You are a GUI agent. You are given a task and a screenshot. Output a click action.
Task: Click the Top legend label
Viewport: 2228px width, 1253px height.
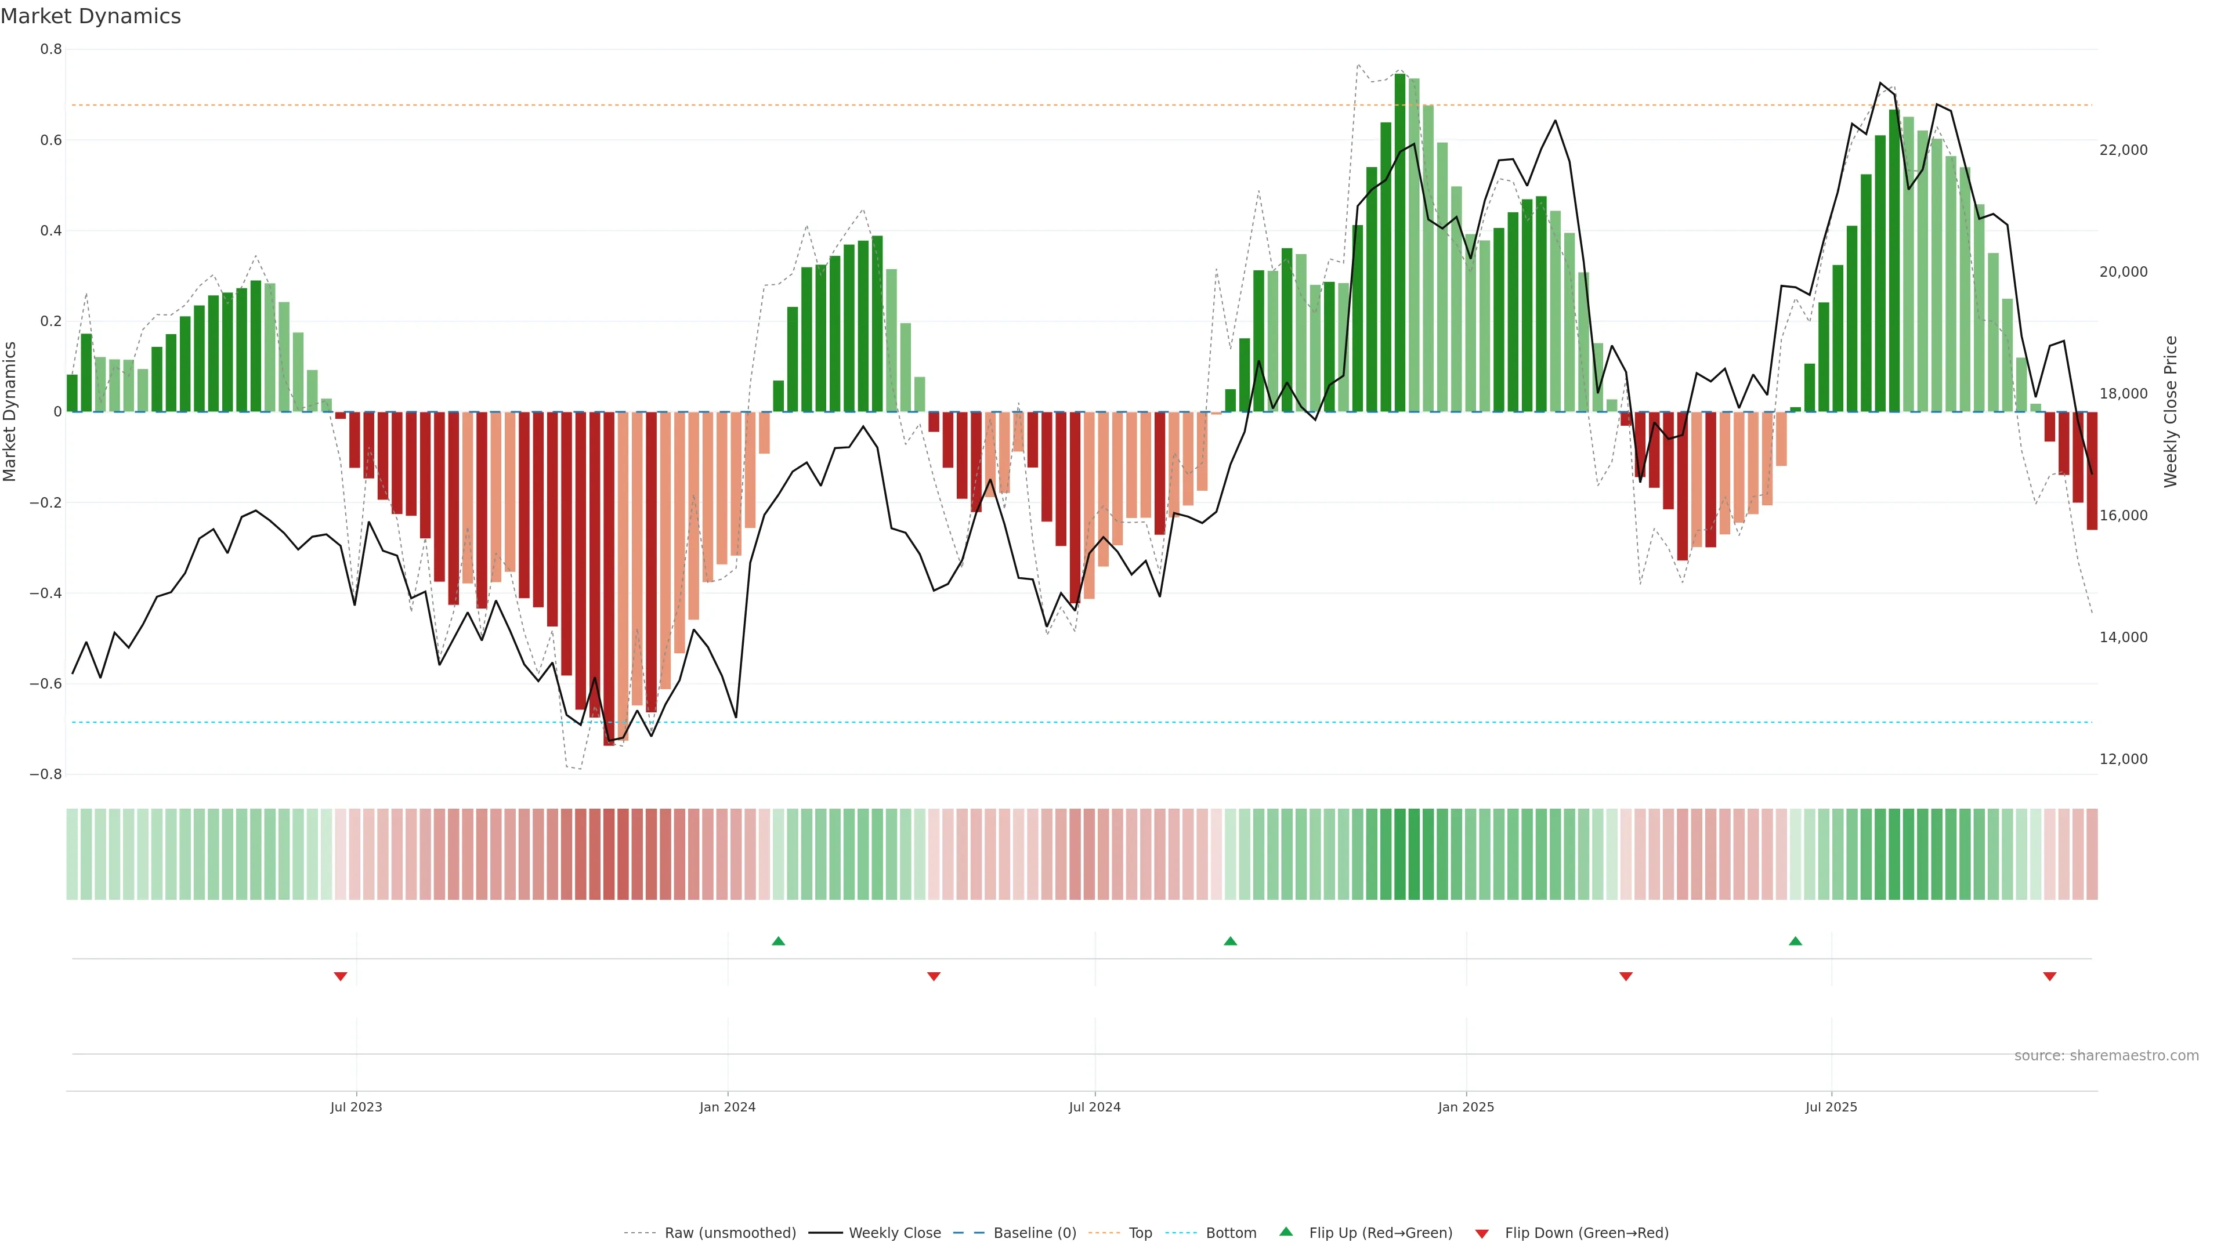pyautogui.click(x=1140, y=1233)
